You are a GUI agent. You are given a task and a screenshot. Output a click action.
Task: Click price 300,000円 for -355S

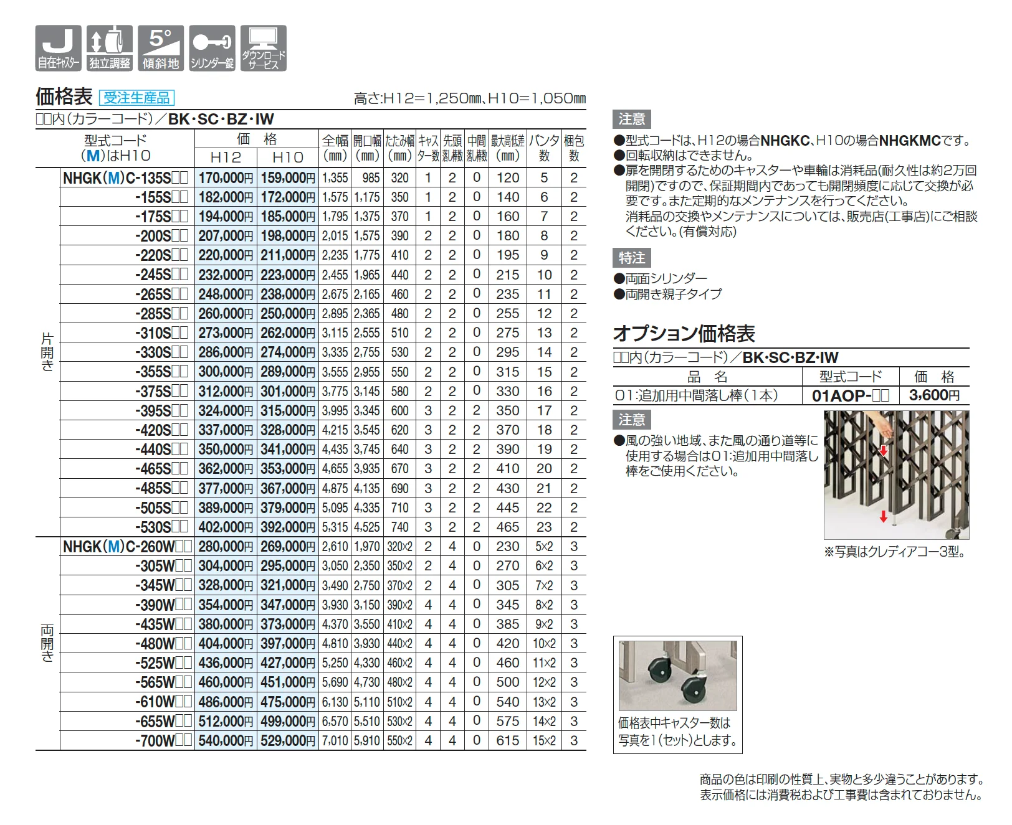click(x=226, y=372)
